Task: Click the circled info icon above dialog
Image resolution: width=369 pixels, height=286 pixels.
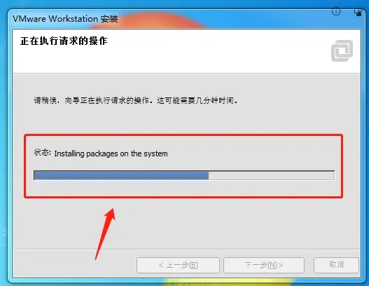Action: pos(336,11)
